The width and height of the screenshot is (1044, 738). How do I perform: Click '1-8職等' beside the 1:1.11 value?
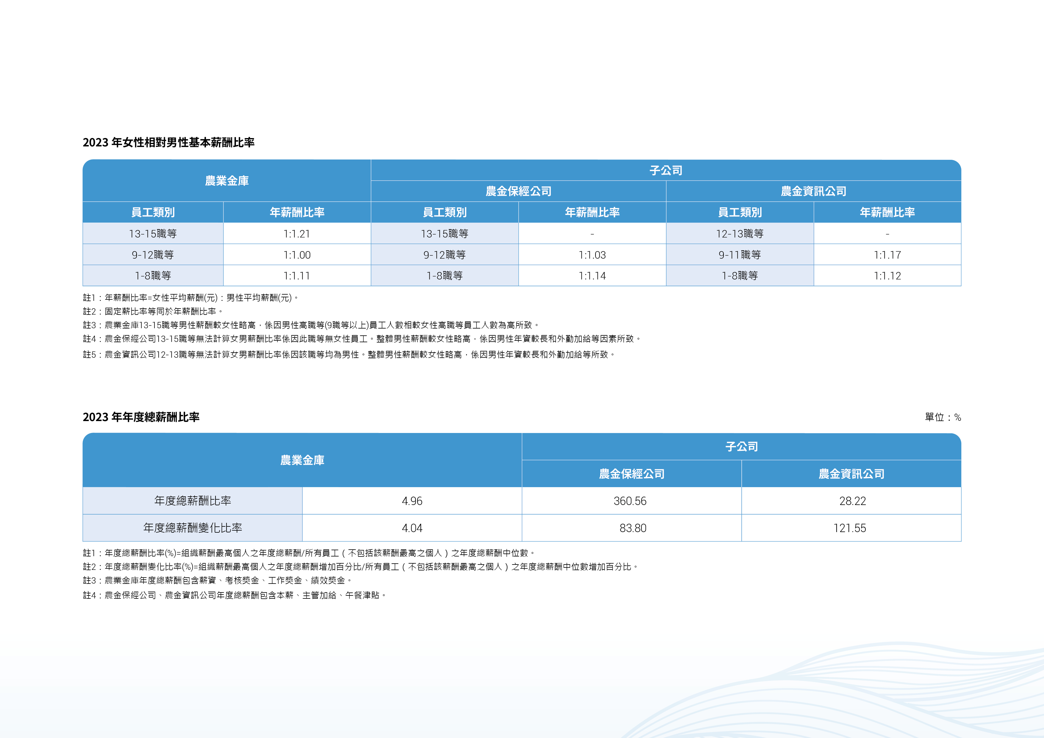[x=153, y=276]
